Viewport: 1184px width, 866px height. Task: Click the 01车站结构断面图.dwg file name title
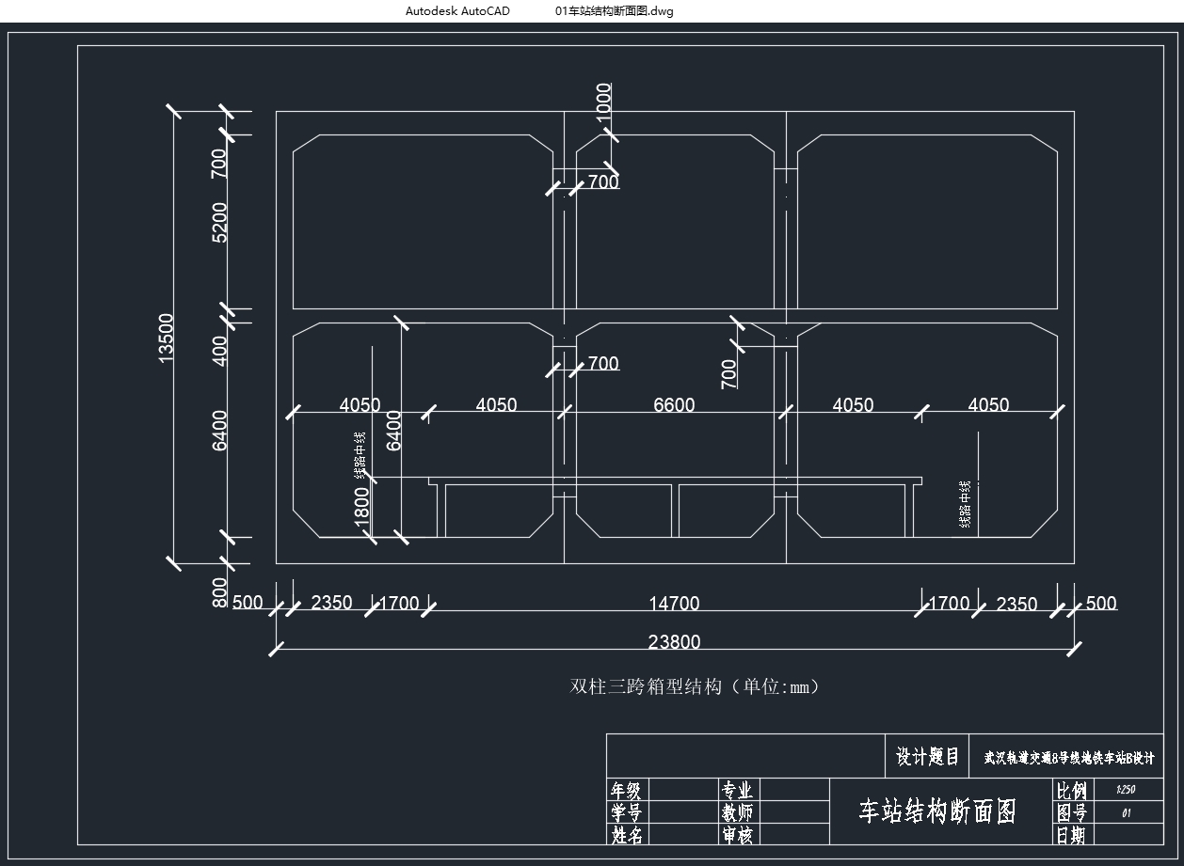614,11
